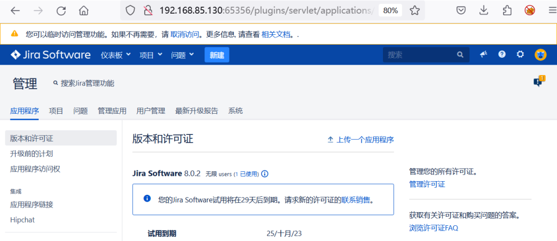Open the browser hamburger menu
This screenshot has height=241, width=557.
coord(552,11)
